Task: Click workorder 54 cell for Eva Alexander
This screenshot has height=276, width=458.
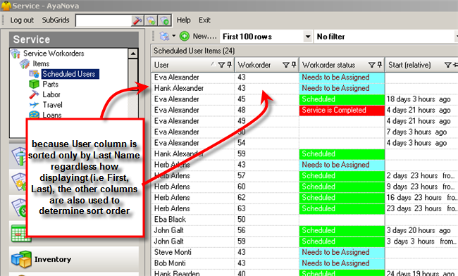Action: [266, 143]
